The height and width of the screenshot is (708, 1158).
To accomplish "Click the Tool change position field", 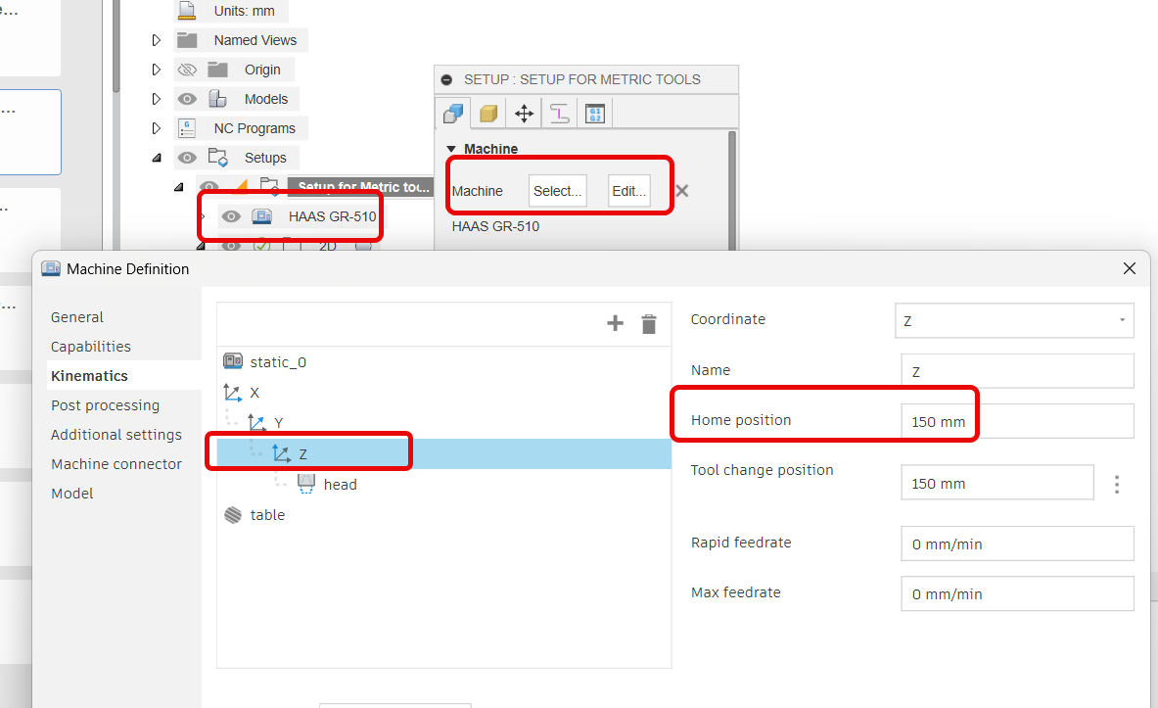I will (997, 483).
